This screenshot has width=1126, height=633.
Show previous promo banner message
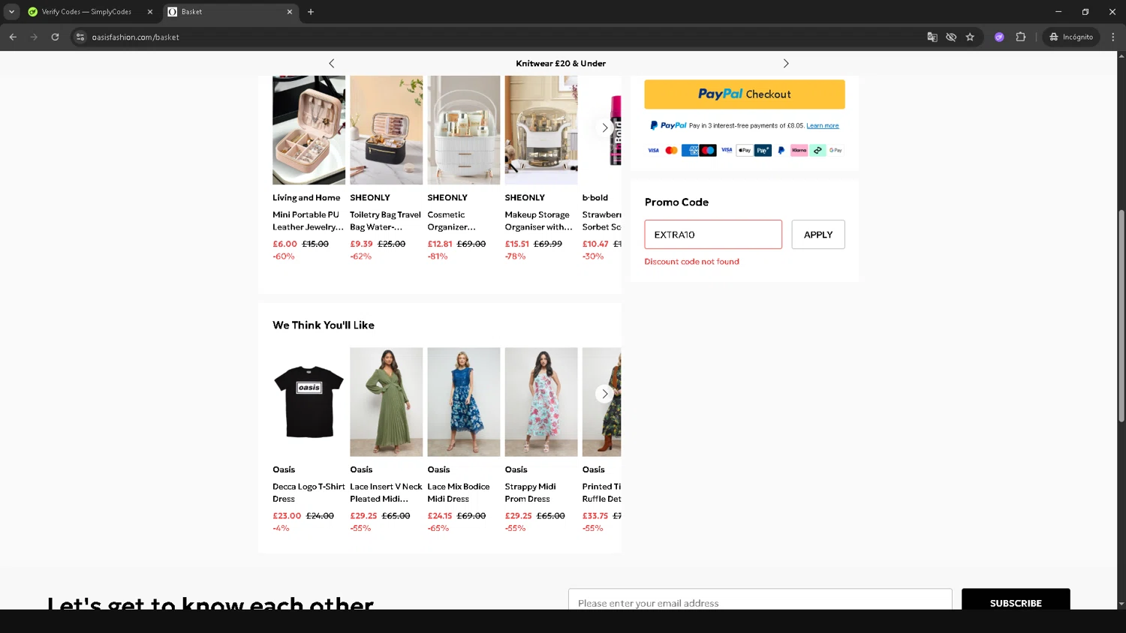point(332,64)
